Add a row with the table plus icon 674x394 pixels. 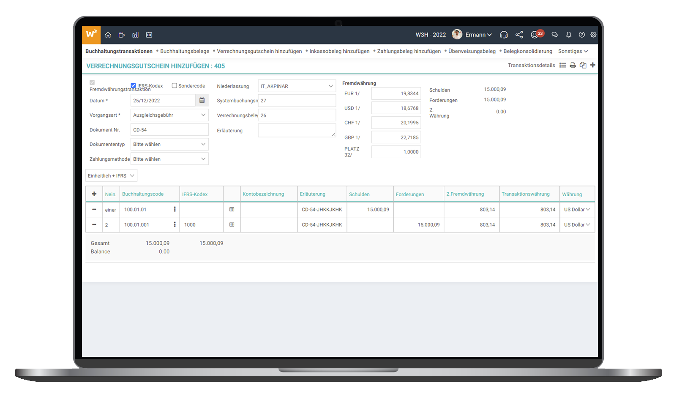pos(94,194)
